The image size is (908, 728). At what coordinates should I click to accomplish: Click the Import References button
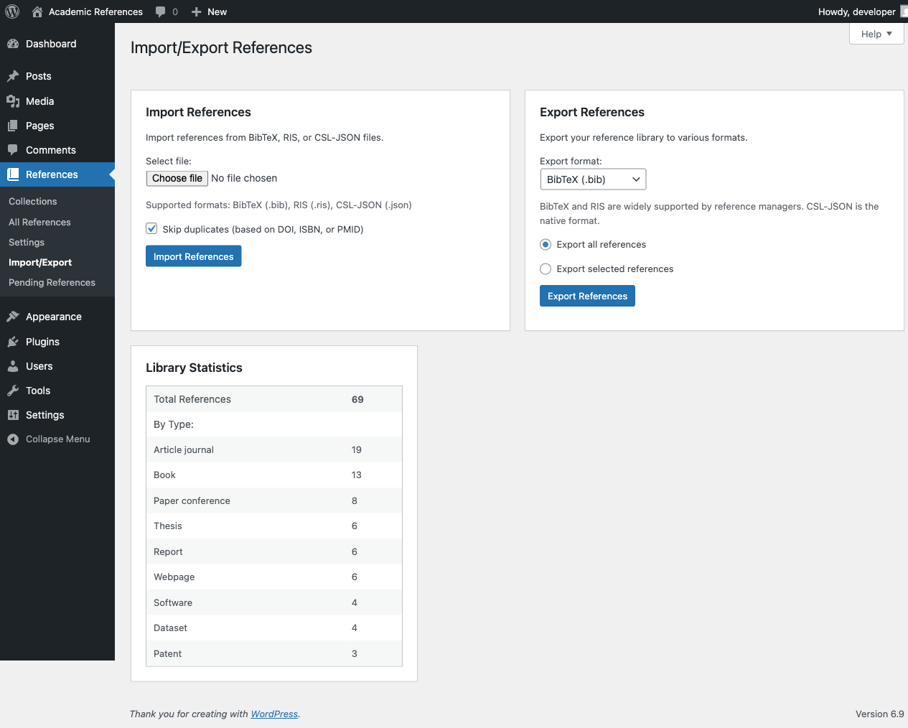193,256
